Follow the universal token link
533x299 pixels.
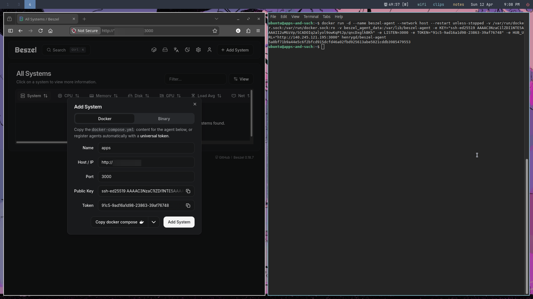tap(154, 136)
